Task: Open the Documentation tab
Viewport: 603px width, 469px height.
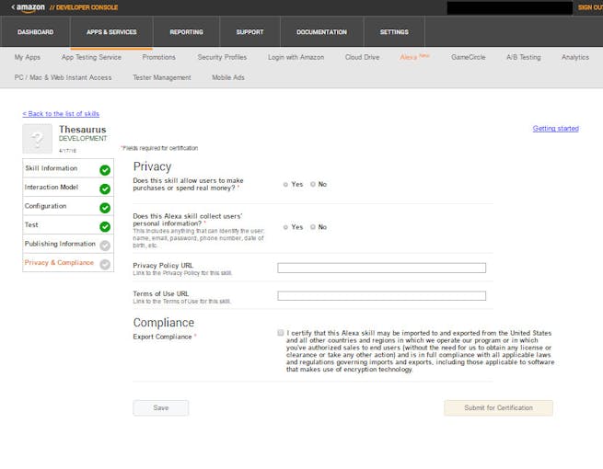Action: (322, 32)
